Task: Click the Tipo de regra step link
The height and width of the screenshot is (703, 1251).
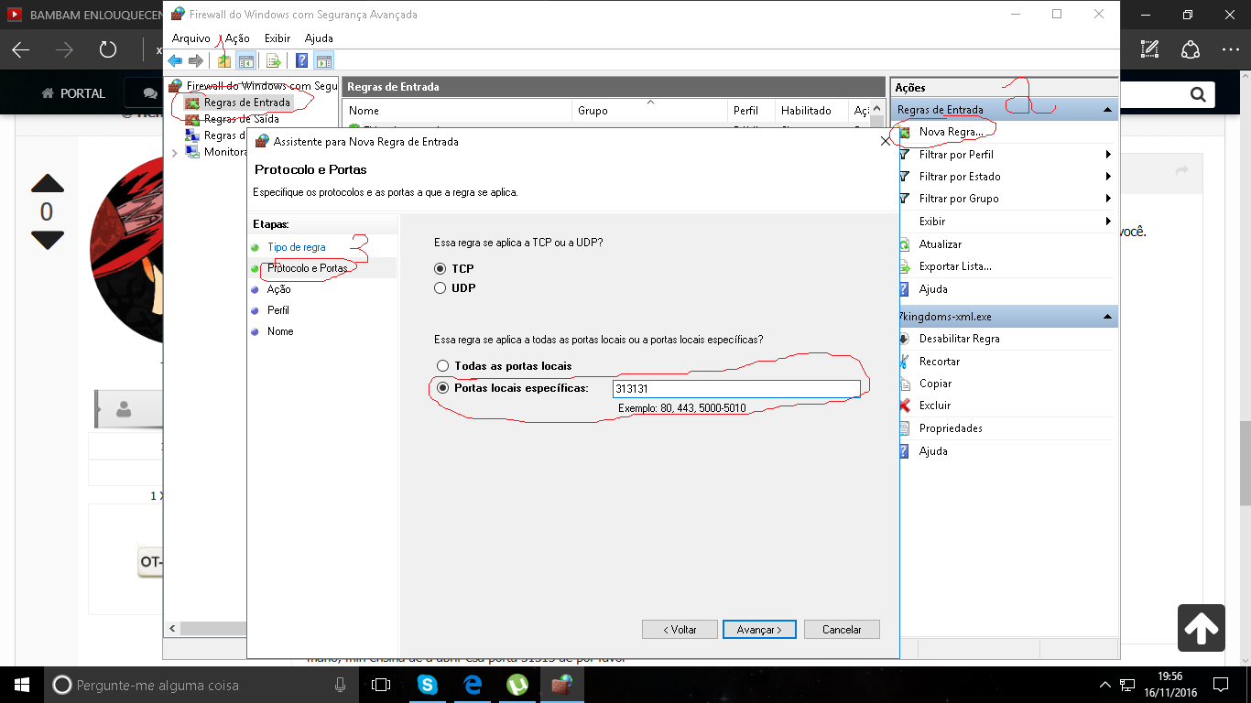Action: pyautogui.click(x=296, y=247)
